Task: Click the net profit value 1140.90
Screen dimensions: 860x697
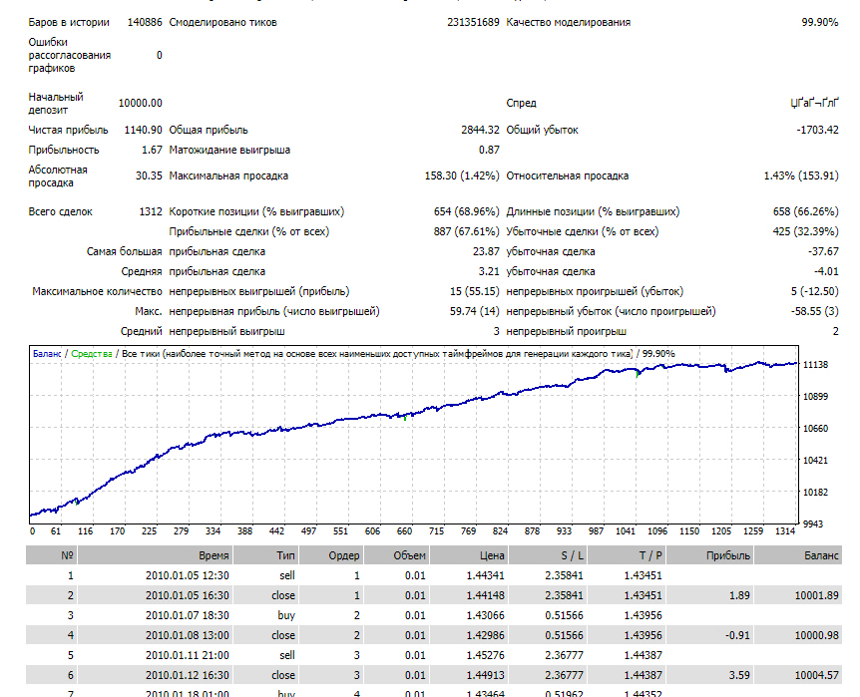Action: (143, 130)
